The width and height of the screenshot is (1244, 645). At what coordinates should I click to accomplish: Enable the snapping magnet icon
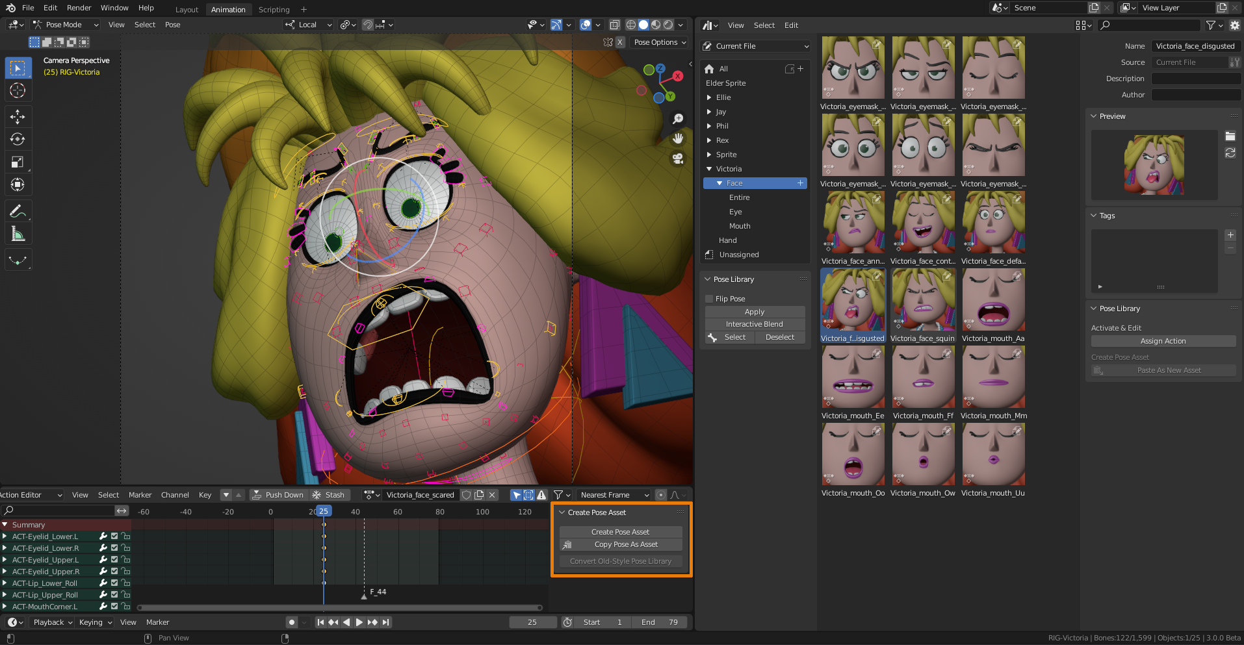(x=367, y=25)
